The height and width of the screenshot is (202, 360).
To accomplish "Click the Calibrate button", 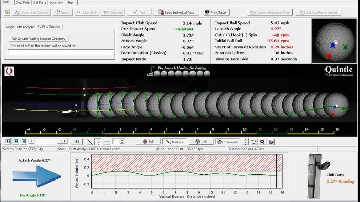I will coord(113,12).
